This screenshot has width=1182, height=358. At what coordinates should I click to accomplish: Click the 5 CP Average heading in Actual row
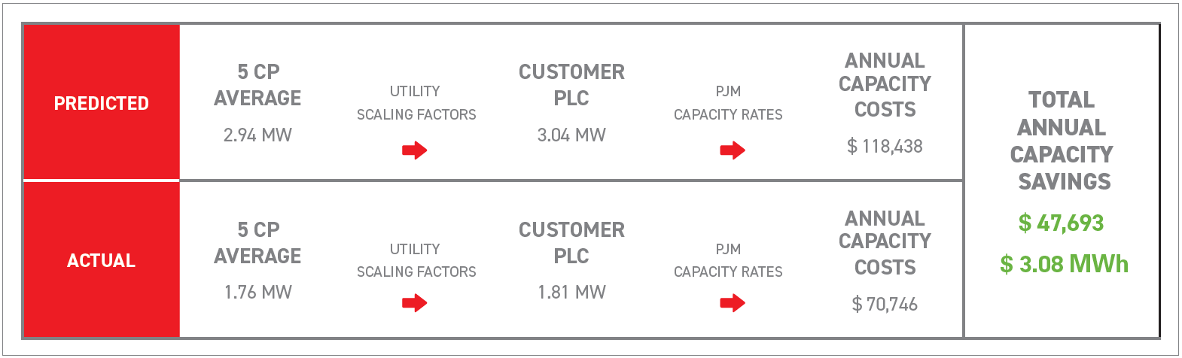coord(257,243)
